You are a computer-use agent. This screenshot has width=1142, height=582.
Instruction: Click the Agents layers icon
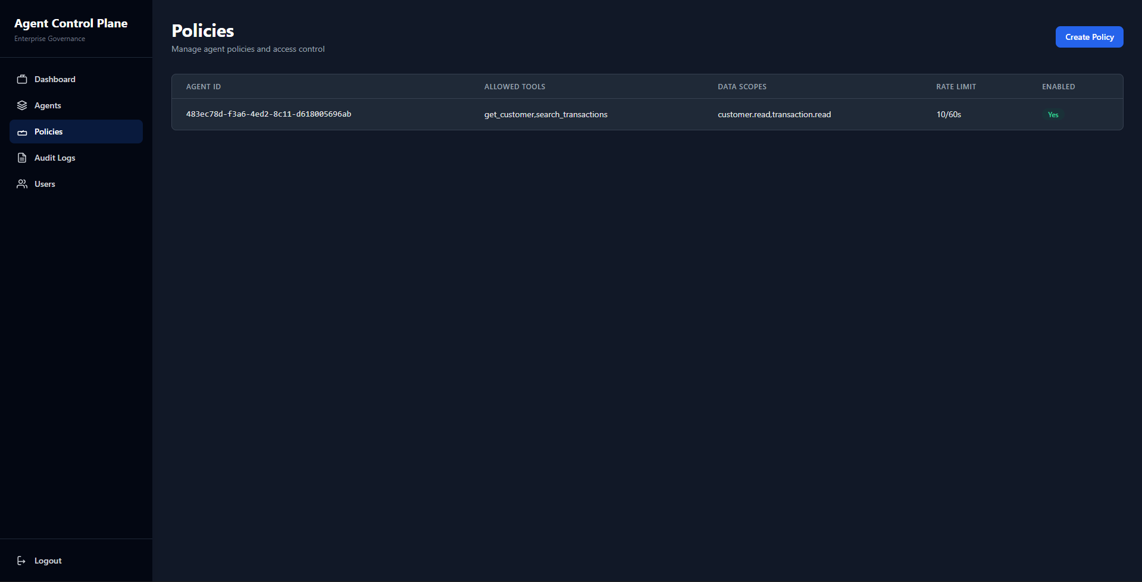pos(22,105)
